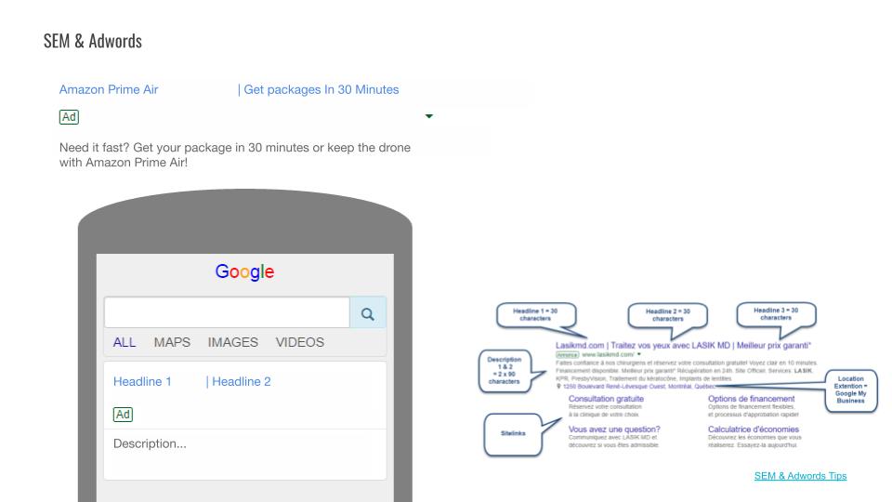The width and height of the screenshot is (892, 502).
Task: Click the Ad badge under Headline 1
Action: pos(123,415)
